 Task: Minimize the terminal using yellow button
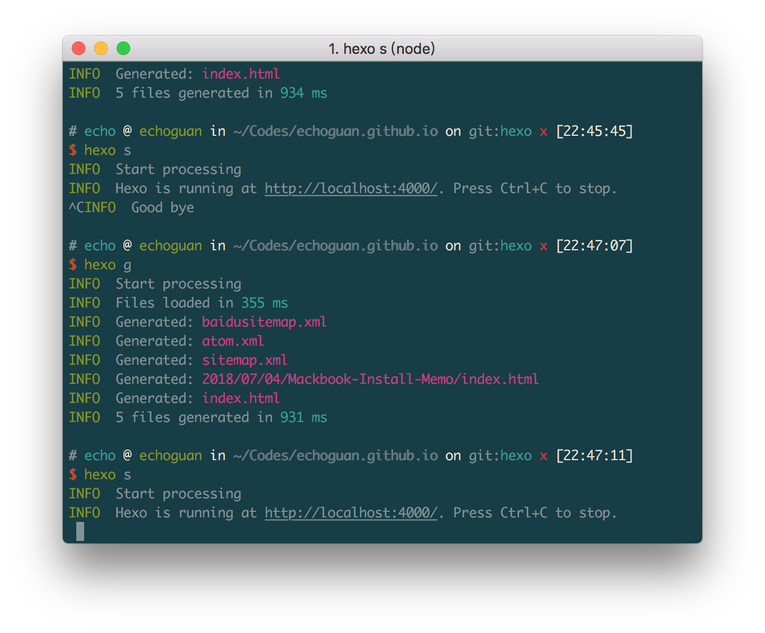coord(101,48)
